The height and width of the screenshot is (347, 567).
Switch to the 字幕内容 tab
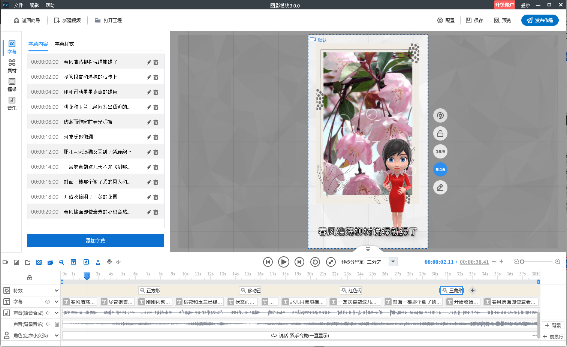(38, 44)
